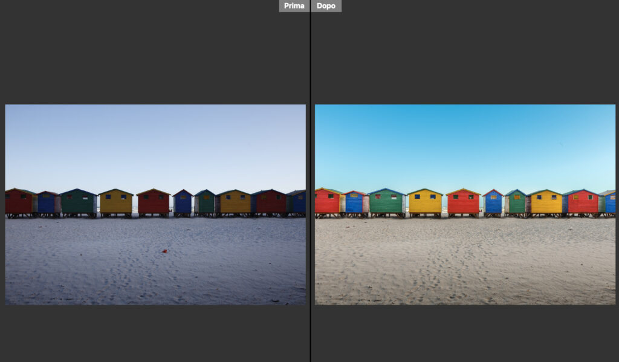Click the small red object on the Prima sand
Screen dimensions: 619x362
(163, 251)
